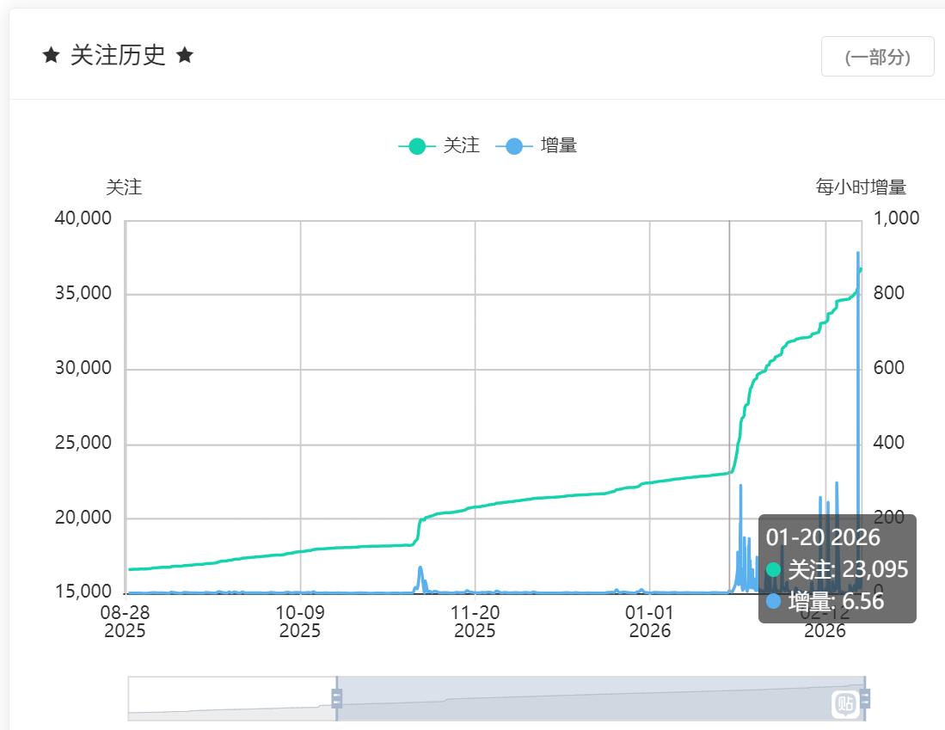Click the 10-09 2025 x-axis label

tap(300, 621)
